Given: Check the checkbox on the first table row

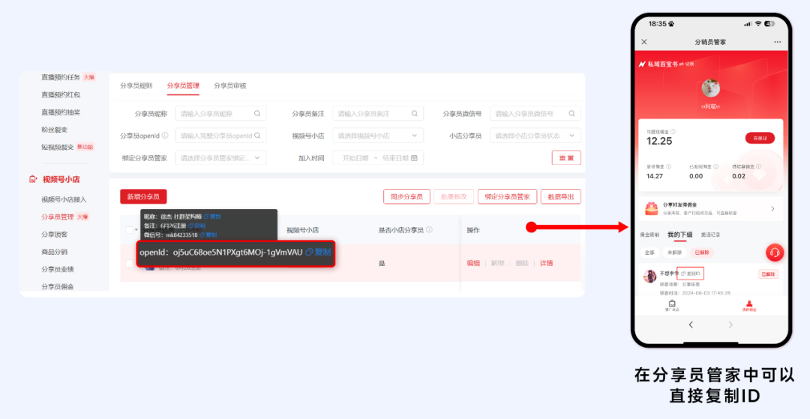Looking at the screenshot, I should coord(129,263).
